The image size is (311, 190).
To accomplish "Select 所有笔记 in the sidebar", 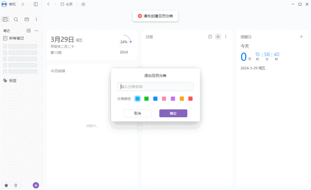I will tap(16, 38).
